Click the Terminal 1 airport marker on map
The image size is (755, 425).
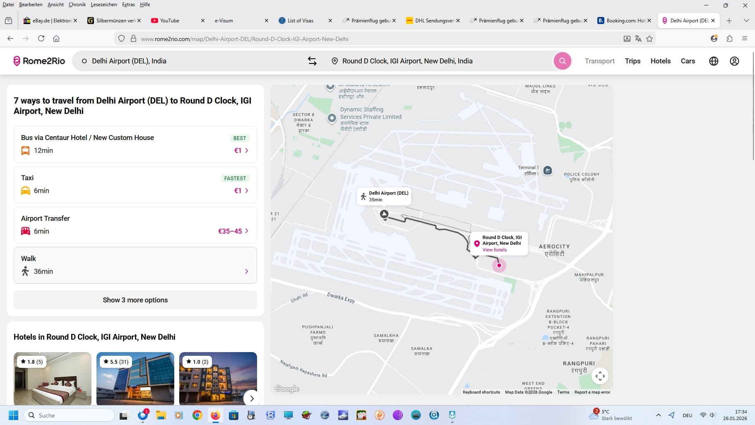pyautogui.click(x=547, y=170)
